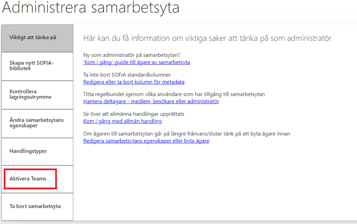357x224 pixels.
Task: Select the 'Viktigt att tänka på' tab
Action: click(37, 38)
